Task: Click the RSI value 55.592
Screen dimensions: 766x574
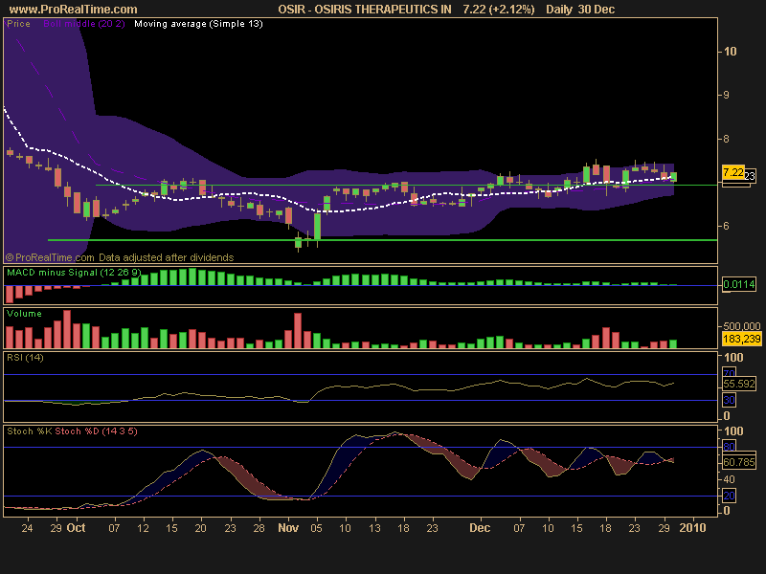Action: (x=738, y=384)
